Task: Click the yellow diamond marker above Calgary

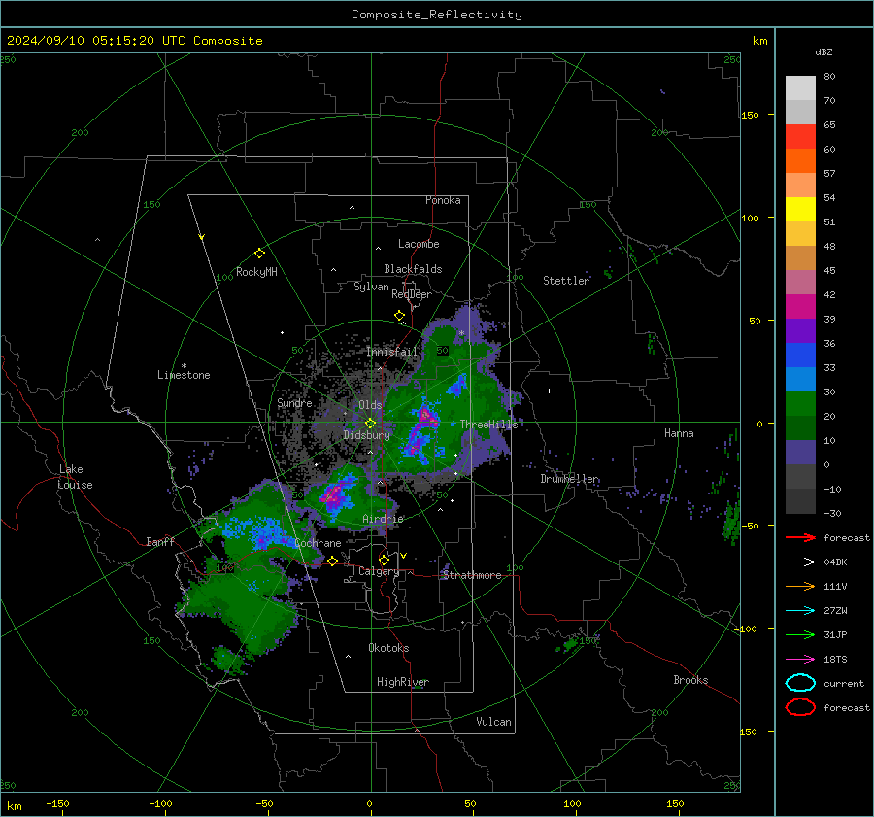Action: tap(384, 560)
